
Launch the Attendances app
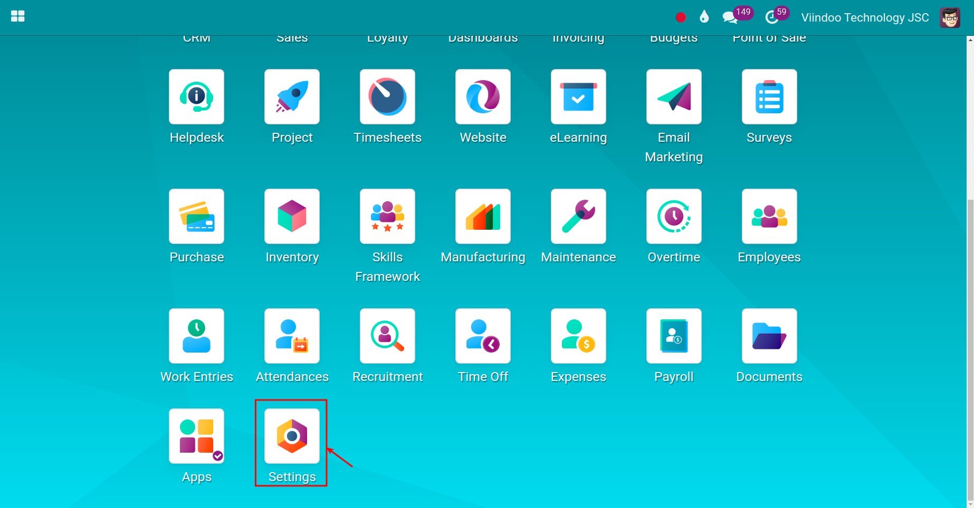pyautogui.click(x=292, y=336)
